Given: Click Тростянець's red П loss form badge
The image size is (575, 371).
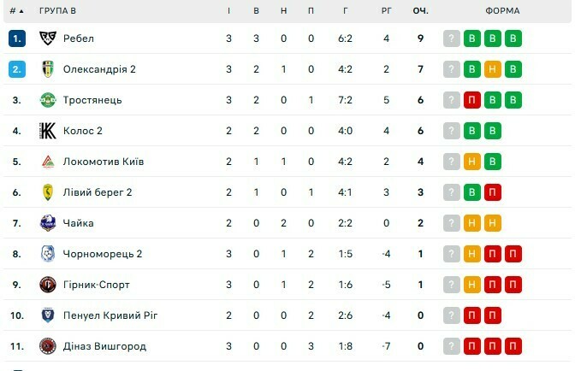Looking at the screenshot, I should pyautogui.click(x=471, y=100).
